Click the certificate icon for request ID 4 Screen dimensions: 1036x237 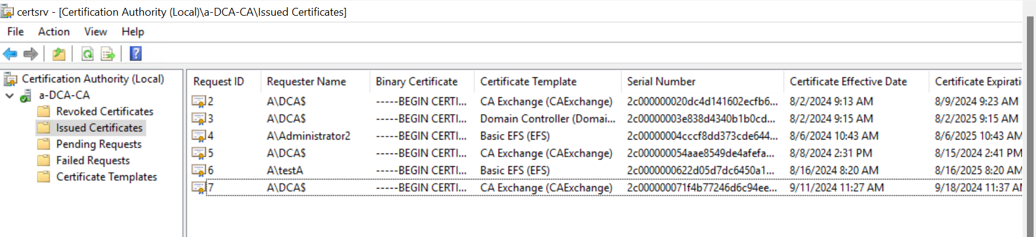(x=199, y=136)
